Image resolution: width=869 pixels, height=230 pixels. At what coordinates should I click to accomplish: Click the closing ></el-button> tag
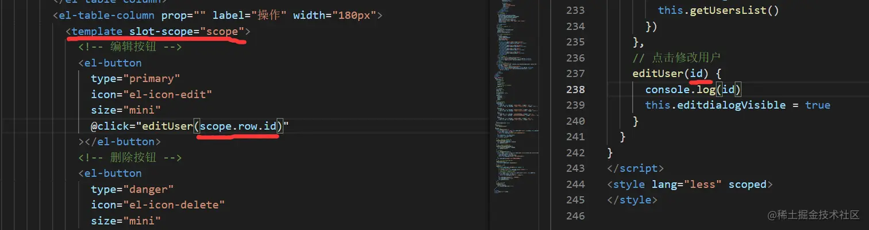(120, 141)
